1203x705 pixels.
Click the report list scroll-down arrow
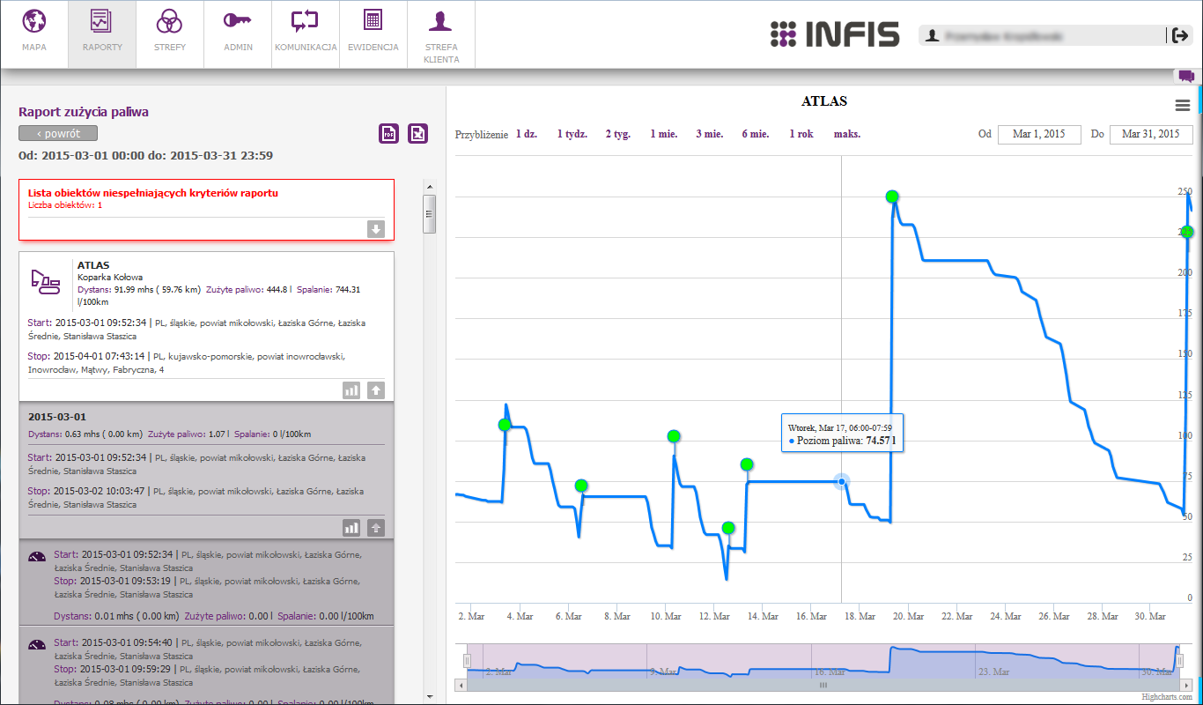coord(430,696)
